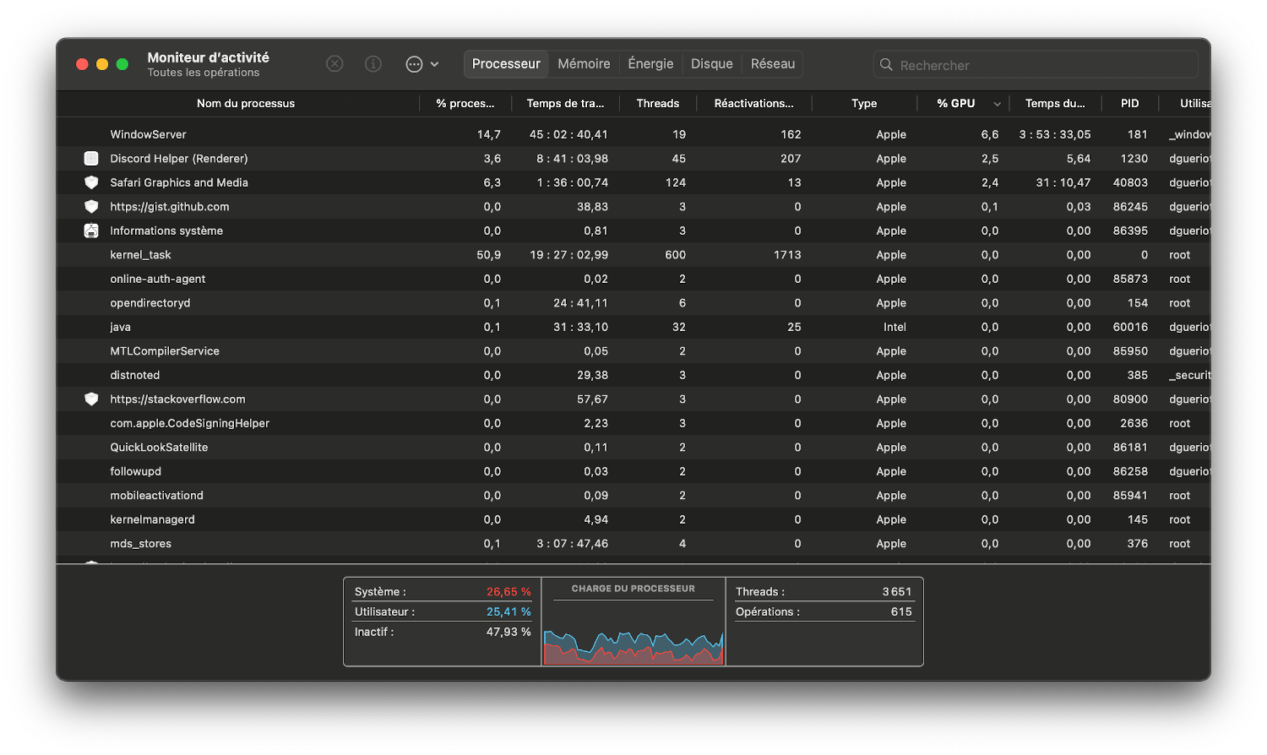Select the Discord Helper (Renderer) row
The width and height of the screenshot is (1267, 755).
pos(633,159)
